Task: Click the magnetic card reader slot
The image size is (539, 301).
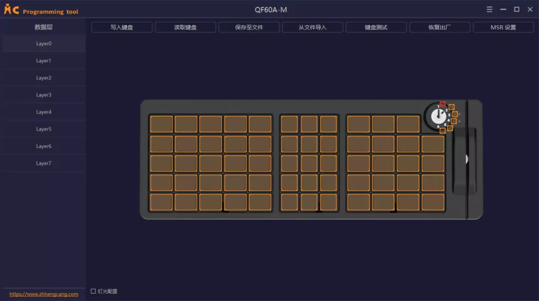Action: click(x=466, y=160)
